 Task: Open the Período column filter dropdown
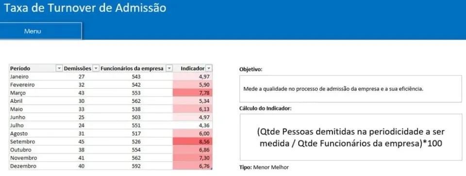[59, 68]
